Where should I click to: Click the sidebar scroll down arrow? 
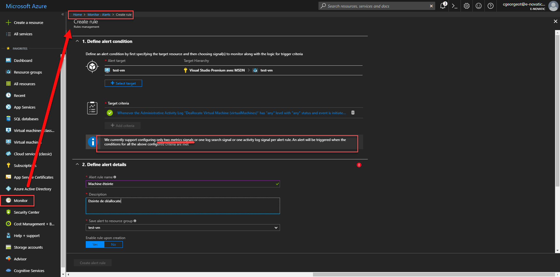coord(63,274)
